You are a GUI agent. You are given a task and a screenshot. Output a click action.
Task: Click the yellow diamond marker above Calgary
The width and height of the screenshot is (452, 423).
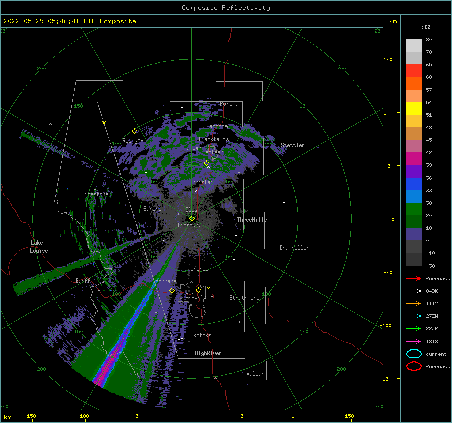click(198, 290)
